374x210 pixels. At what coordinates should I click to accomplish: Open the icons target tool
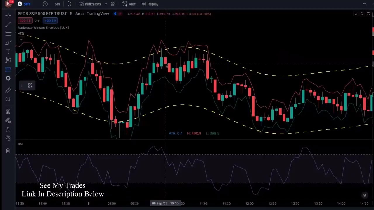[8, 78]
